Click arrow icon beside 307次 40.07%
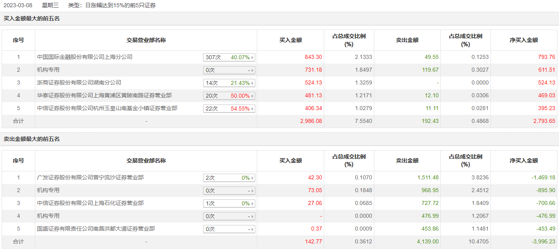 [x=252, y=58]
